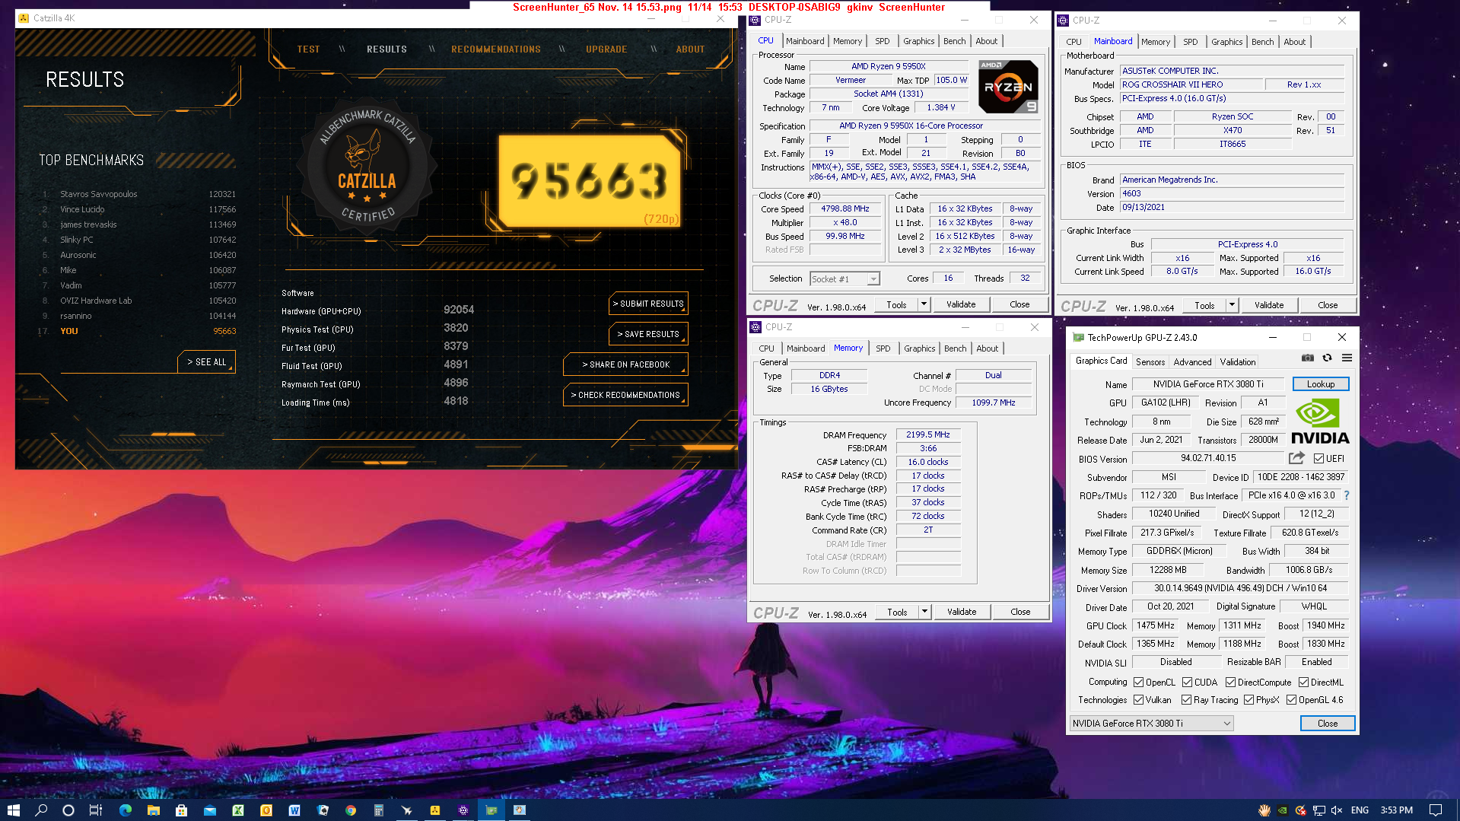Switch to the Advanced tab in GPU-Z
Screen dimensions: 1460x821
tap(1191, 362)
